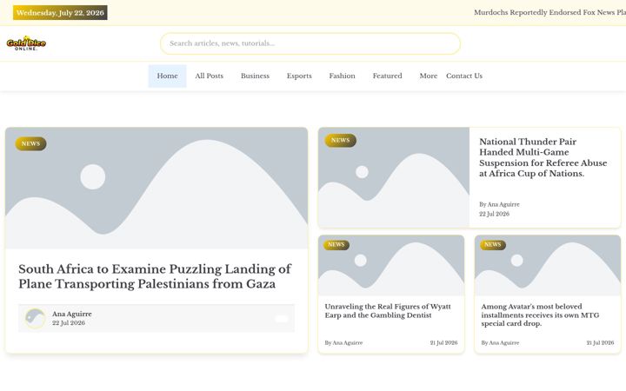Screen dimensions: 626x391
Task: Open the National Thunder article thumbnail
Action: 394,177
